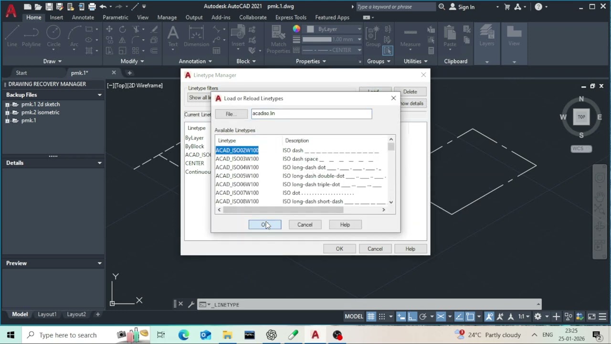The height and width of the screenshot is (344, 611).
Task: Switch to the Start file tab
Action: point(21,73)
